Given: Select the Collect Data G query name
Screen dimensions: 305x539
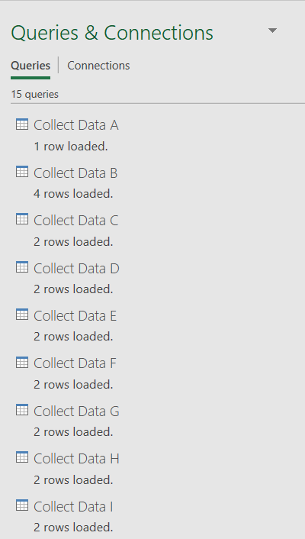Looking at the screenshot, I should coord(76,412).
